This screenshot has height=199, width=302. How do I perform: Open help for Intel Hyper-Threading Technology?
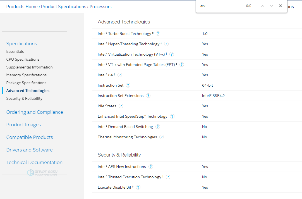[166, 44]
